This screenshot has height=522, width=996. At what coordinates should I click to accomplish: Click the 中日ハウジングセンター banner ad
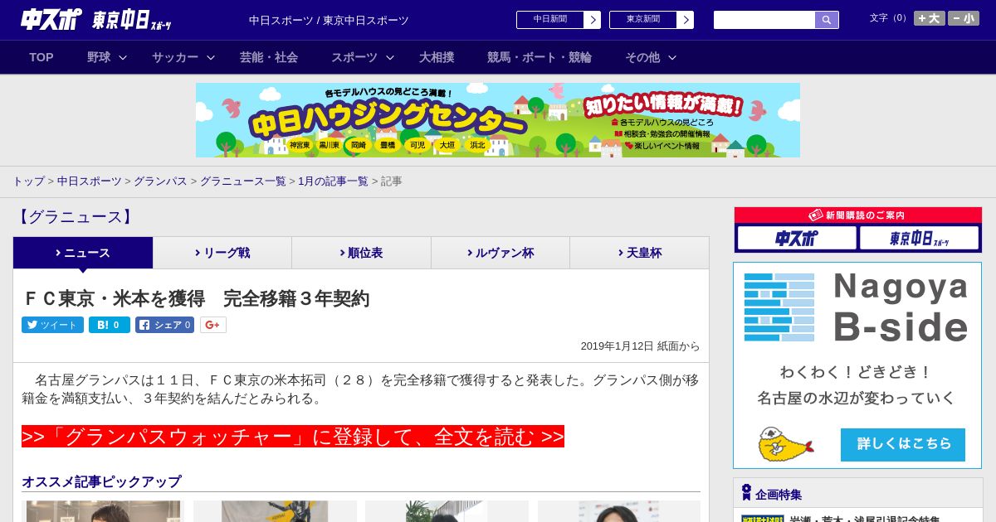(x=498, y=120)
